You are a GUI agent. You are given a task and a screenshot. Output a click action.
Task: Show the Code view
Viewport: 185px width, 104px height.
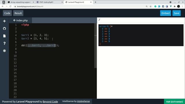pos(7,13)
